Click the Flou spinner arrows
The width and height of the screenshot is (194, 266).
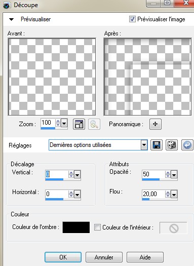[168, 194]
